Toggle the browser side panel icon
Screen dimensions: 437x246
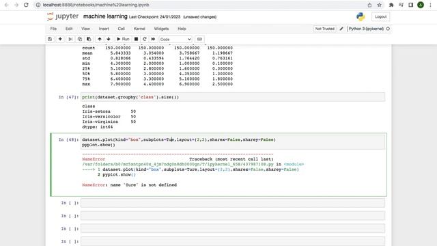[411, 5]
